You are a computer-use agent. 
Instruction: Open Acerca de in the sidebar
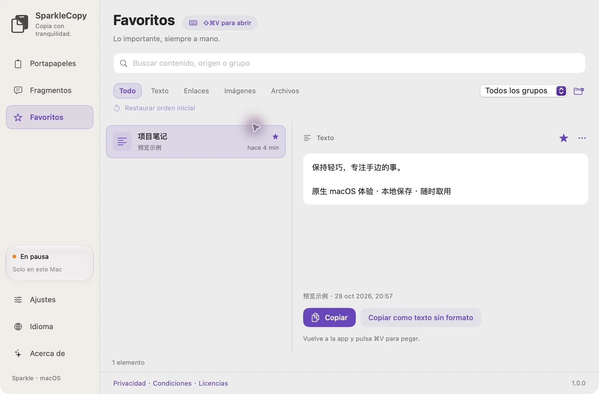point(49,354)
